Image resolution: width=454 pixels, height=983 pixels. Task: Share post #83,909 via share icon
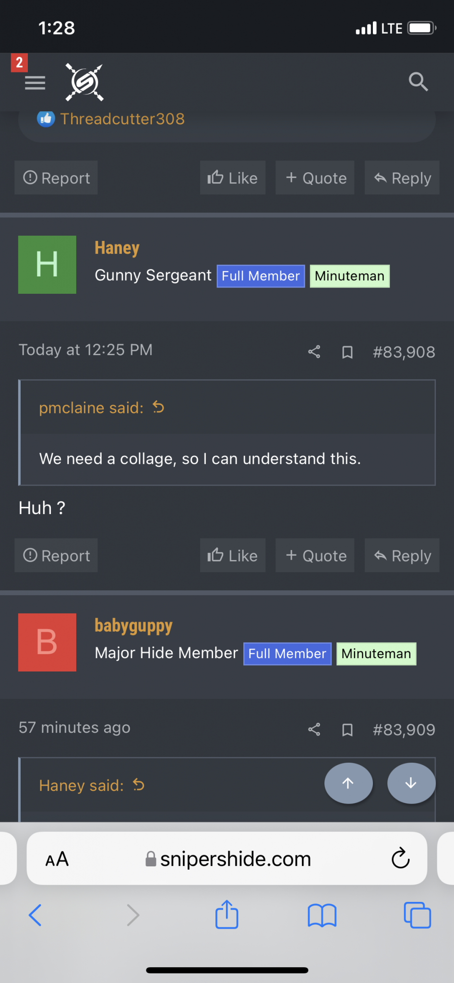(x=314, y=730)
